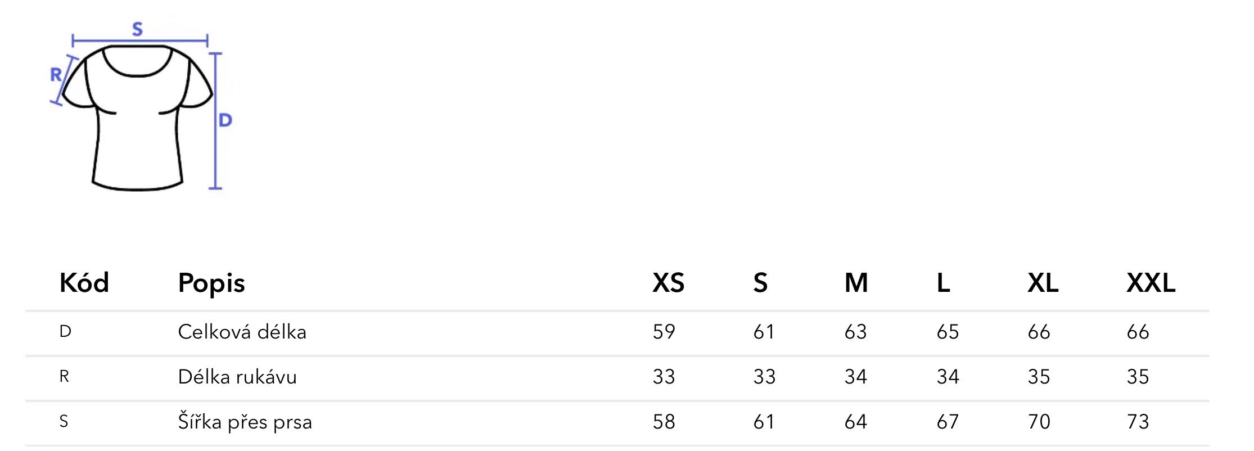Click value 73 for XXL chest width
The image size is (1254, 451).
(1138, 422)
